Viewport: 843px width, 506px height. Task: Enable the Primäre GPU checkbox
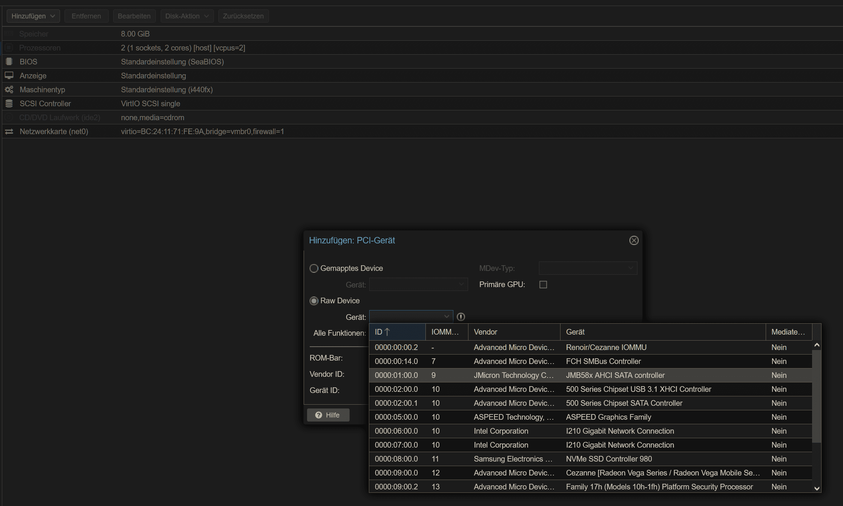543,284
